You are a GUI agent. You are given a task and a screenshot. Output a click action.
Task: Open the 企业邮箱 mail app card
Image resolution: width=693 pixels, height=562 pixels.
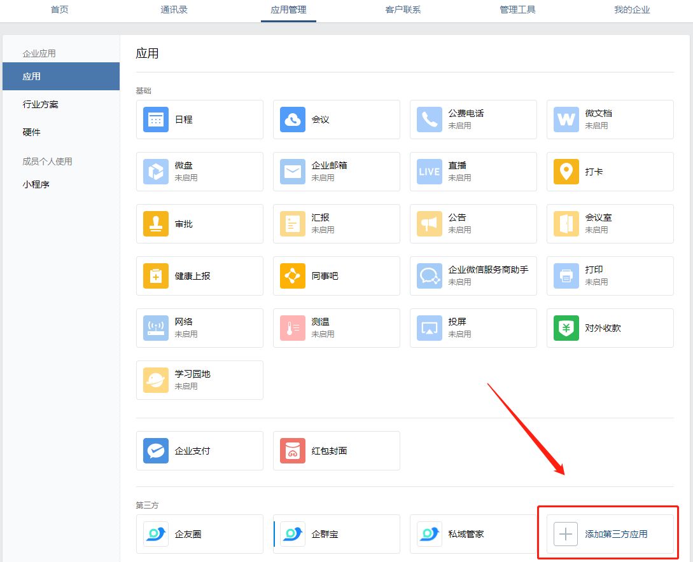click(336, 172)
